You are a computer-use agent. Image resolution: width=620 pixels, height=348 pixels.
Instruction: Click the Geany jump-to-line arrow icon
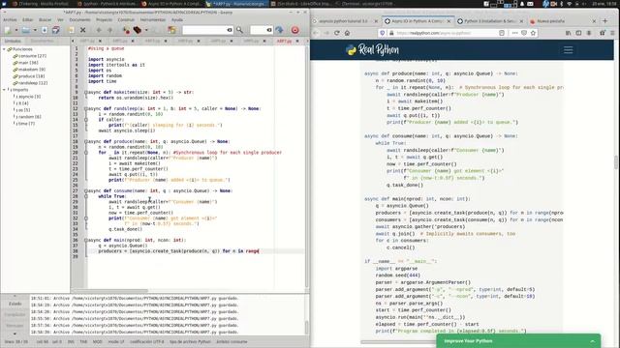(279, 30)
